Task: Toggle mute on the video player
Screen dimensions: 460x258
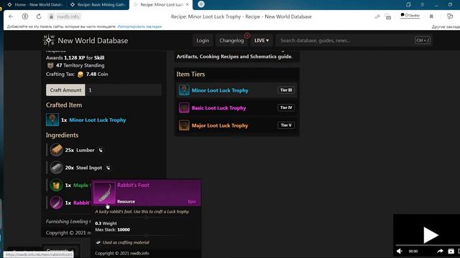Action: (400, 251)
